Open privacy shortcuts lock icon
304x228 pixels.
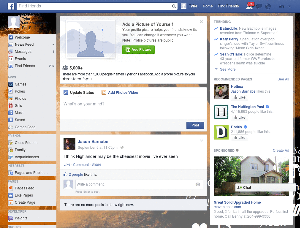pos(281,7)
